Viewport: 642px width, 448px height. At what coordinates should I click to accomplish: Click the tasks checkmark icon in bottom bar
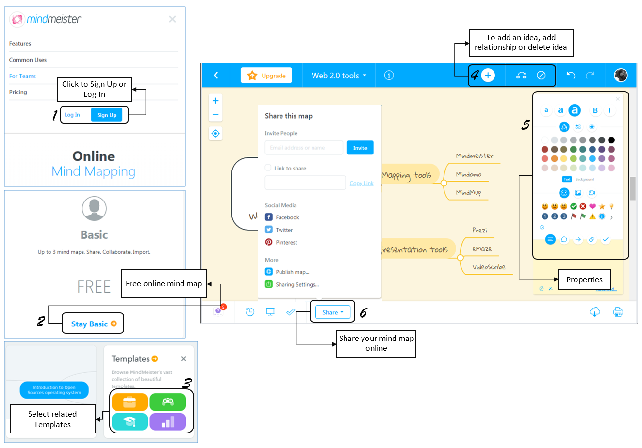[290, 312]
